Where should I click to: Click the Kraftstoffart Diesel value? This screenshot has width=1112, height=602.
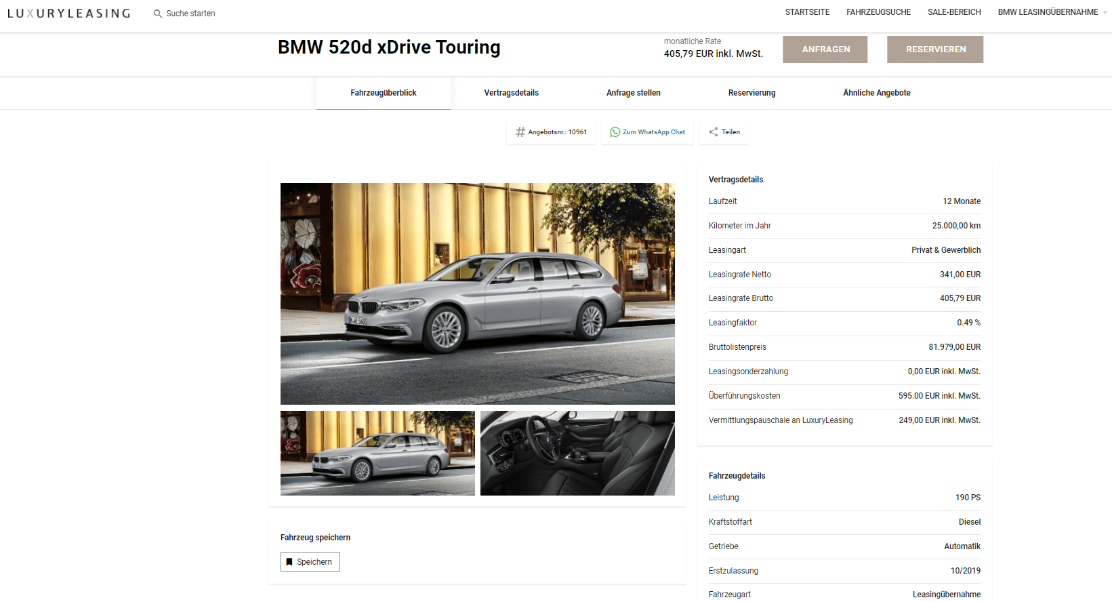pos(970,522)
